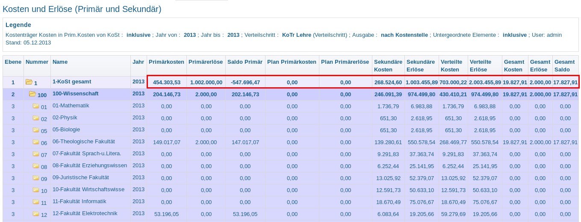Open the 10-Fakultät Wirtschaftswisse link
Screen dimensions: 581x222
coord(88,189)
